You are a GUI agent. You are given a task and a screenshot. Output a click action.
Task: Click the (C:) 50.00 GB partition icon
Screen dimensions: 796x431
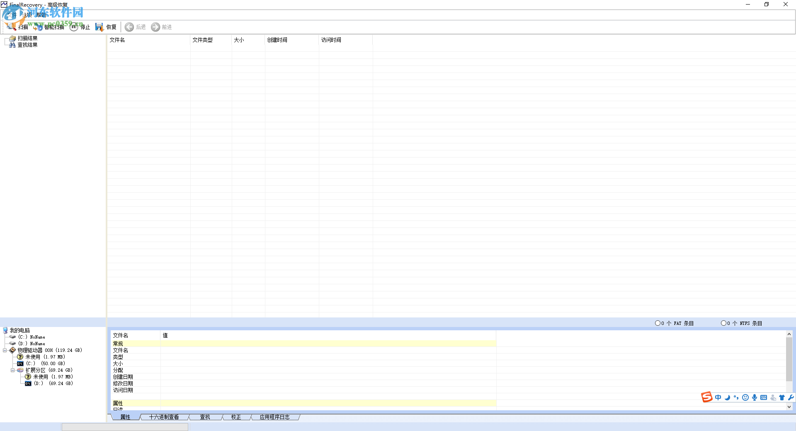point(20,363)
